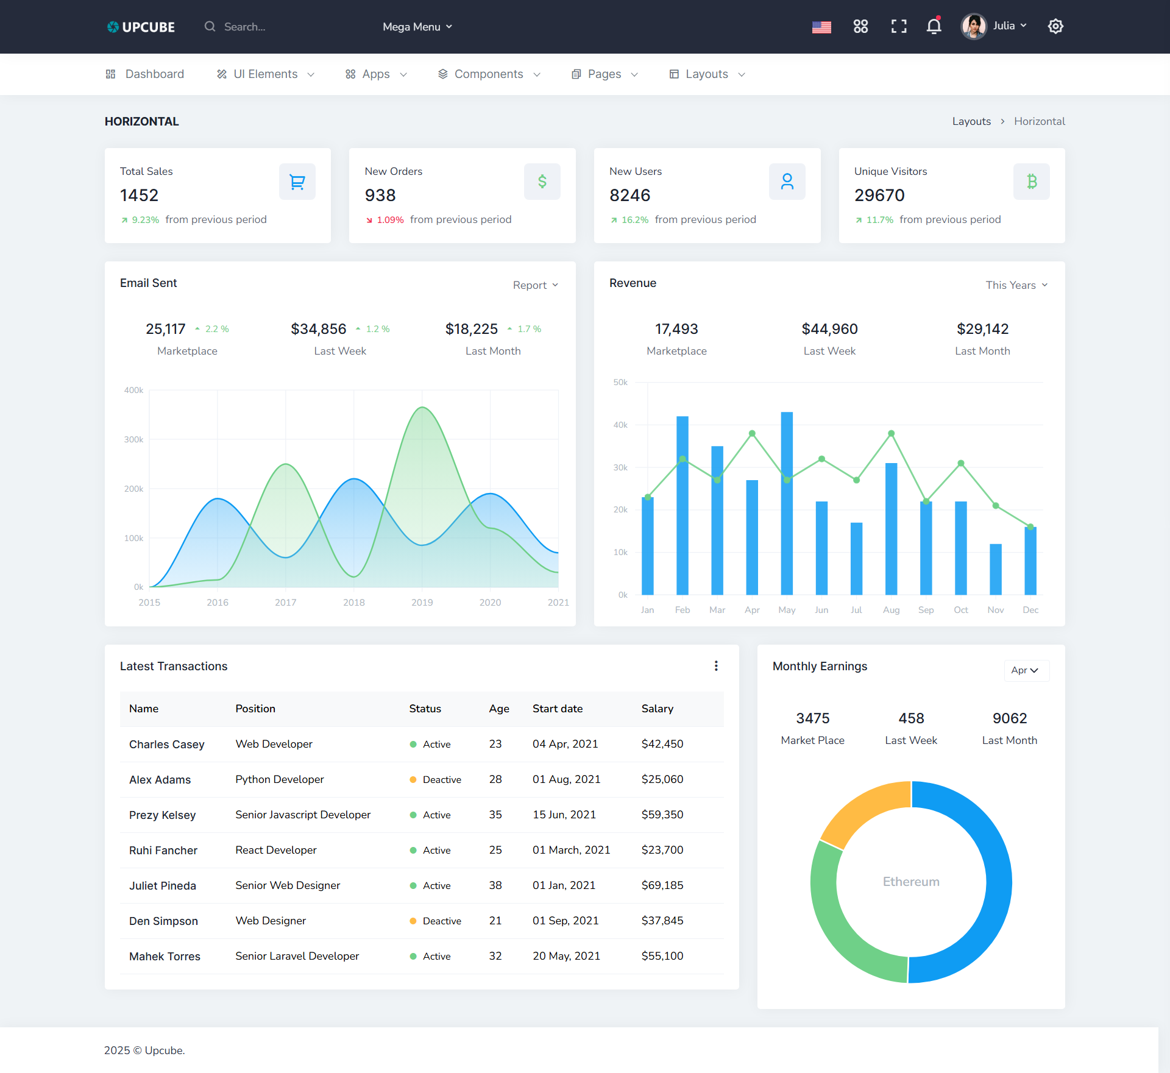The image size is (1170, 1073).
Task: Open the search field magnifier icon
Action: tap(210, 27)
